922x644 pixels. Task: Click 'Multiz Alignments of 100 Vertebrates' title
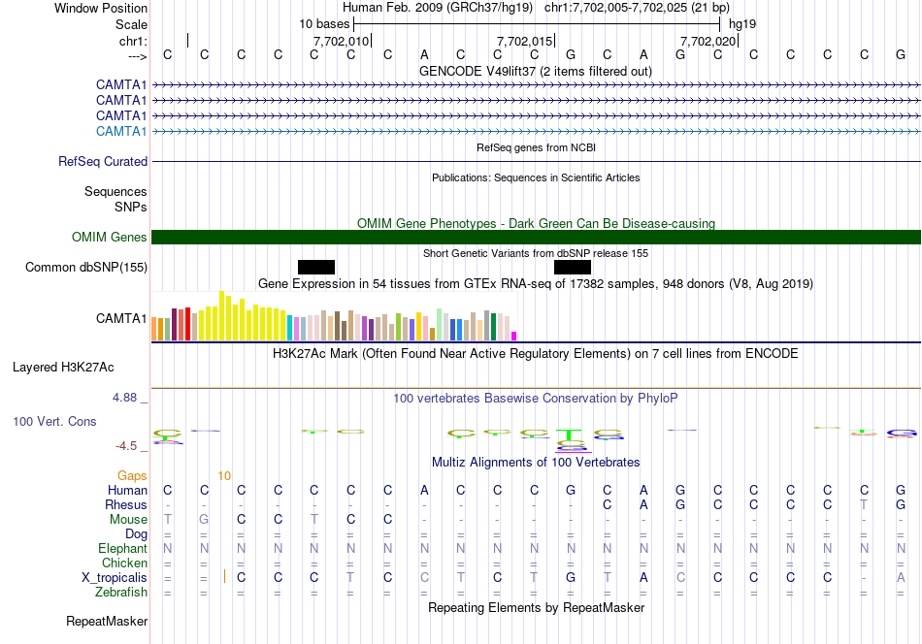(x=536, y=463)
